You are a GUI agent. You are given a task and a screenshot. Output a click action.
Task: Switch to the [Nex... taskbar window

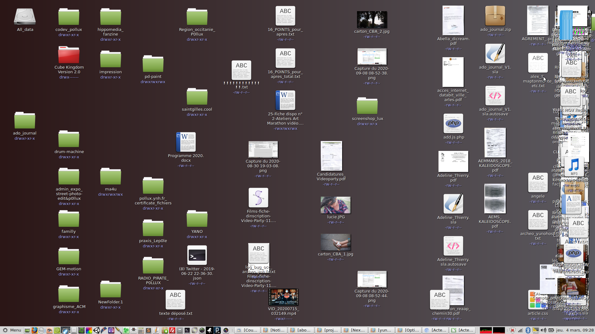click(x=355, y=330)
